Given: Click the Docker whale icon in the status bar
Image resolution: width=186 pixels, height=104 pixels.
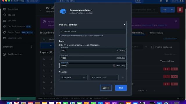Looking at the screenshot, I should pyautogui.click(x=18, y=99).
